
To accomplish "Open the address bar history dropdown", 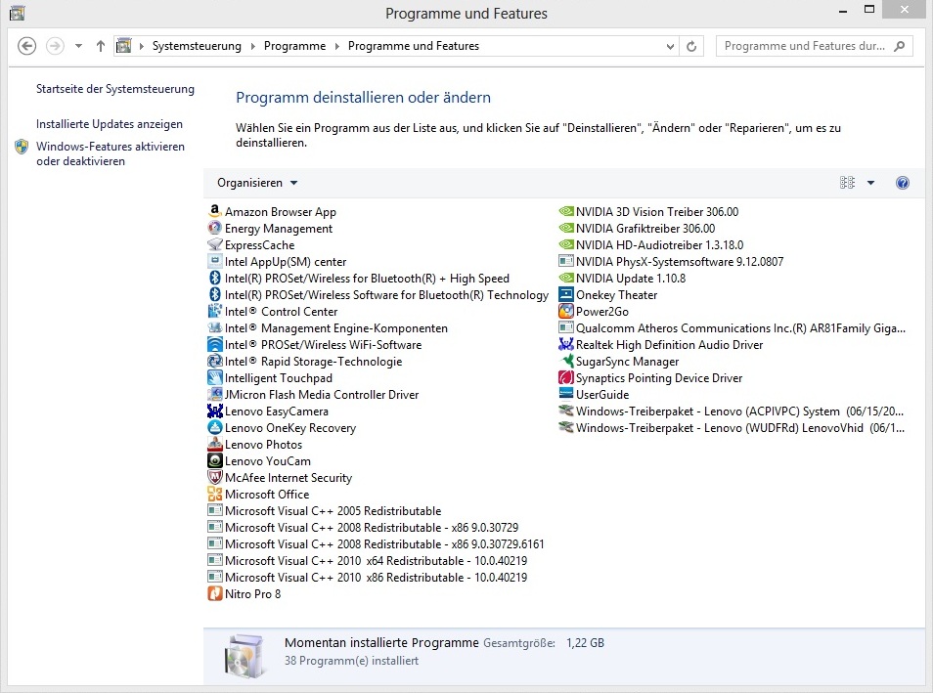I will (670, 46).
